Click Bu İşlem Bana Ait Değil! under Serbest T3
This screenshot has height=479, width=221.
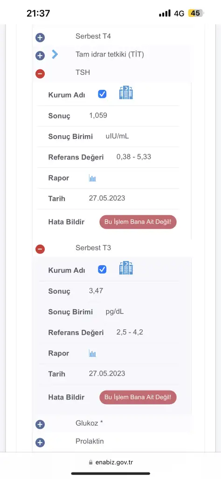click(x=138, y=397)
